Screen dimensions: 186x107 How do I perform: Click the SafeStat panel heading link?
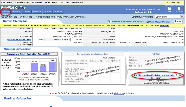pos(156,54)
